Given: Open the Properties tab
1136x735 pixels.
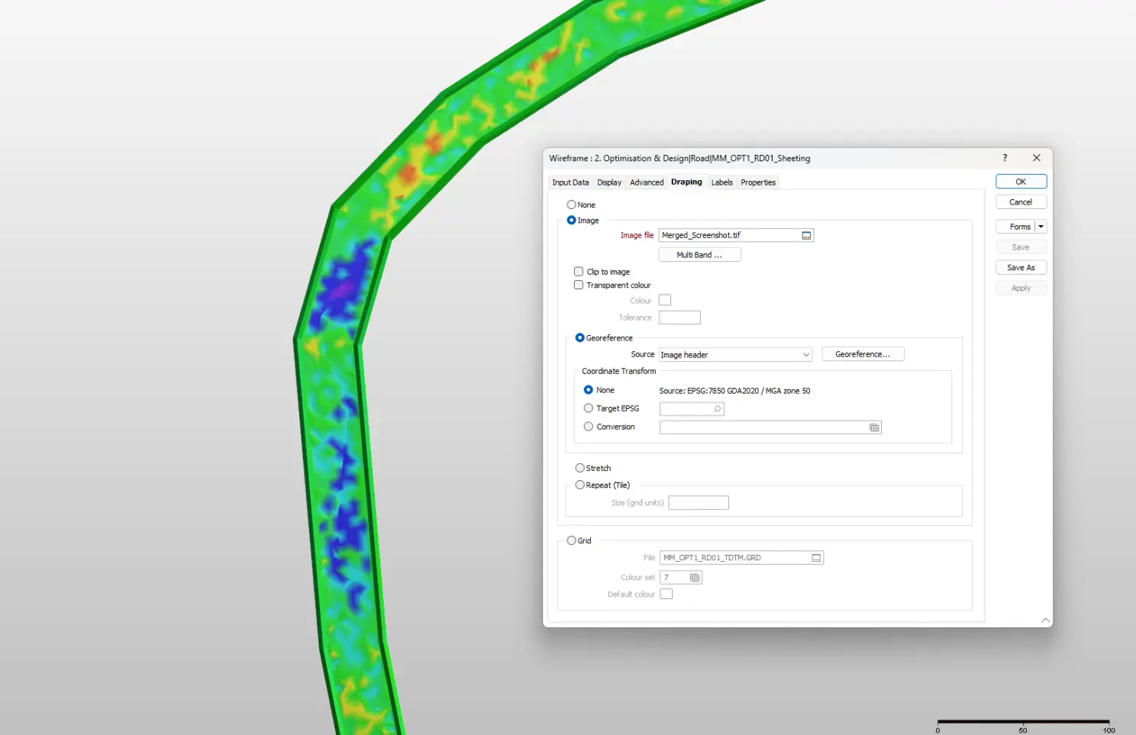Looking at the screenshot, I should tap(758, 182).
